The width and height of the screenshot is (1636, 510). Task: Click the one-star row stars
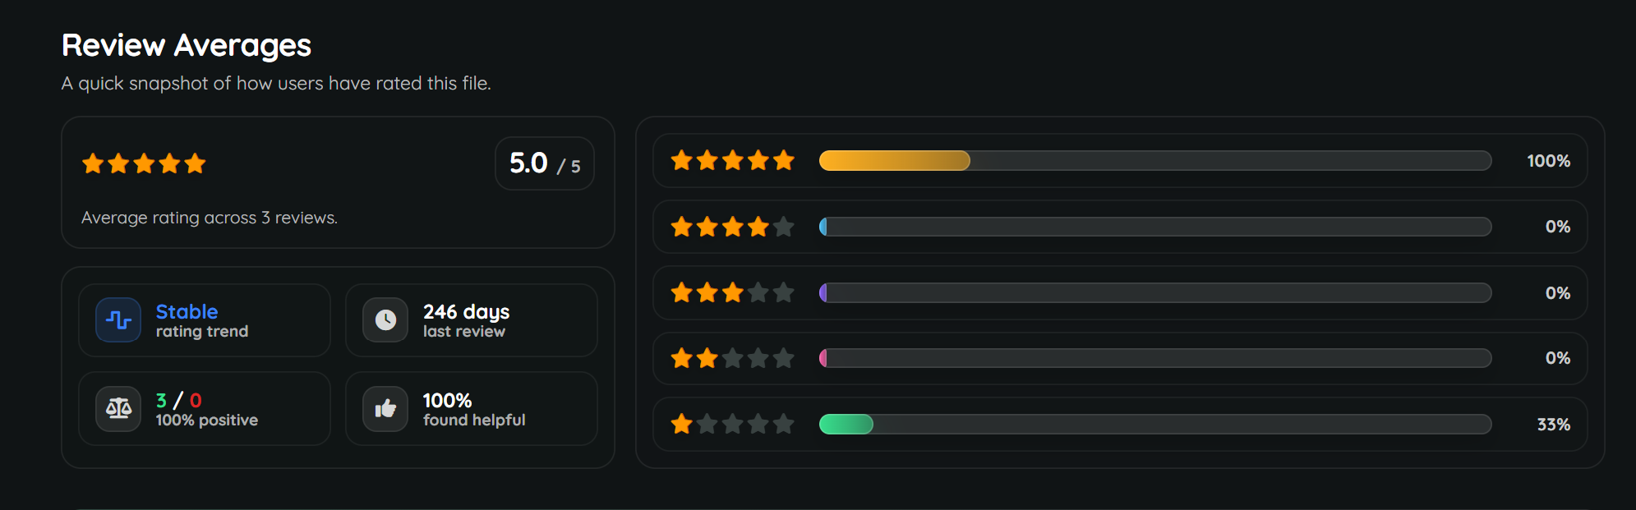tap(732, 424)
